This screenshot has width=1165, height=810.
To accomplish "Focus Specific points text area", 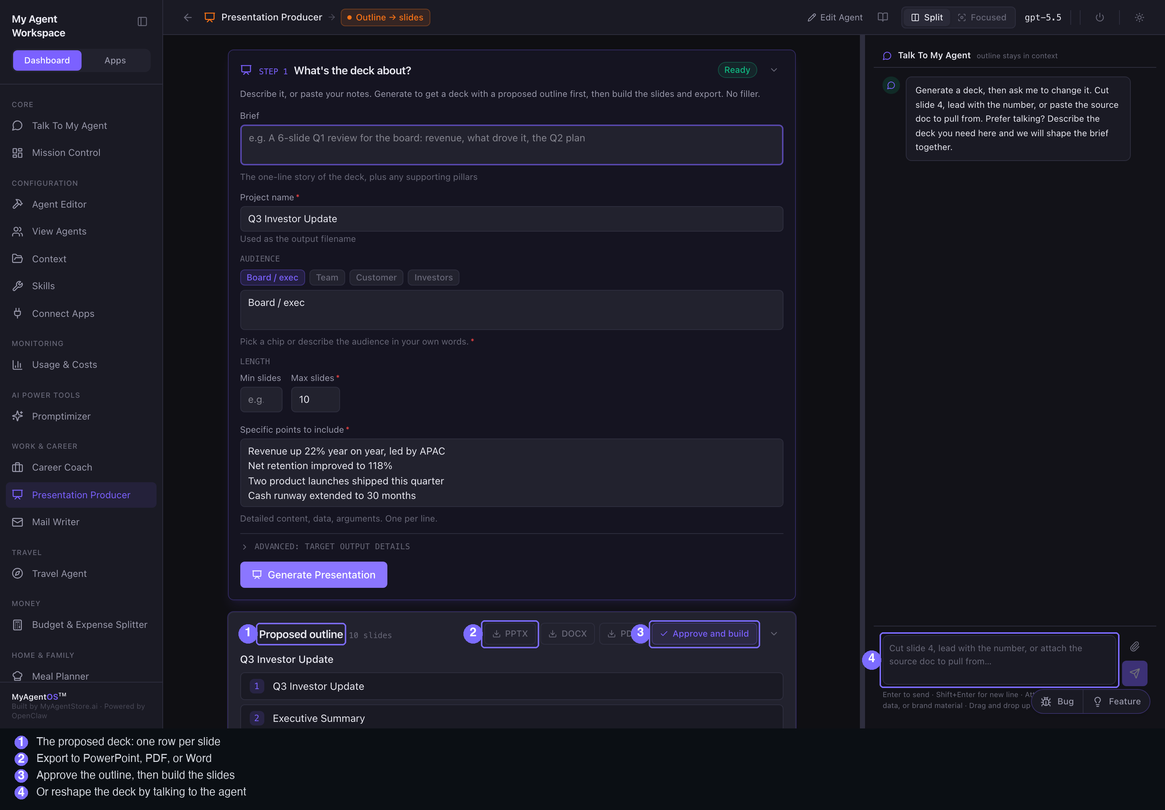I will pyautogui.click(x=511, y=473).
